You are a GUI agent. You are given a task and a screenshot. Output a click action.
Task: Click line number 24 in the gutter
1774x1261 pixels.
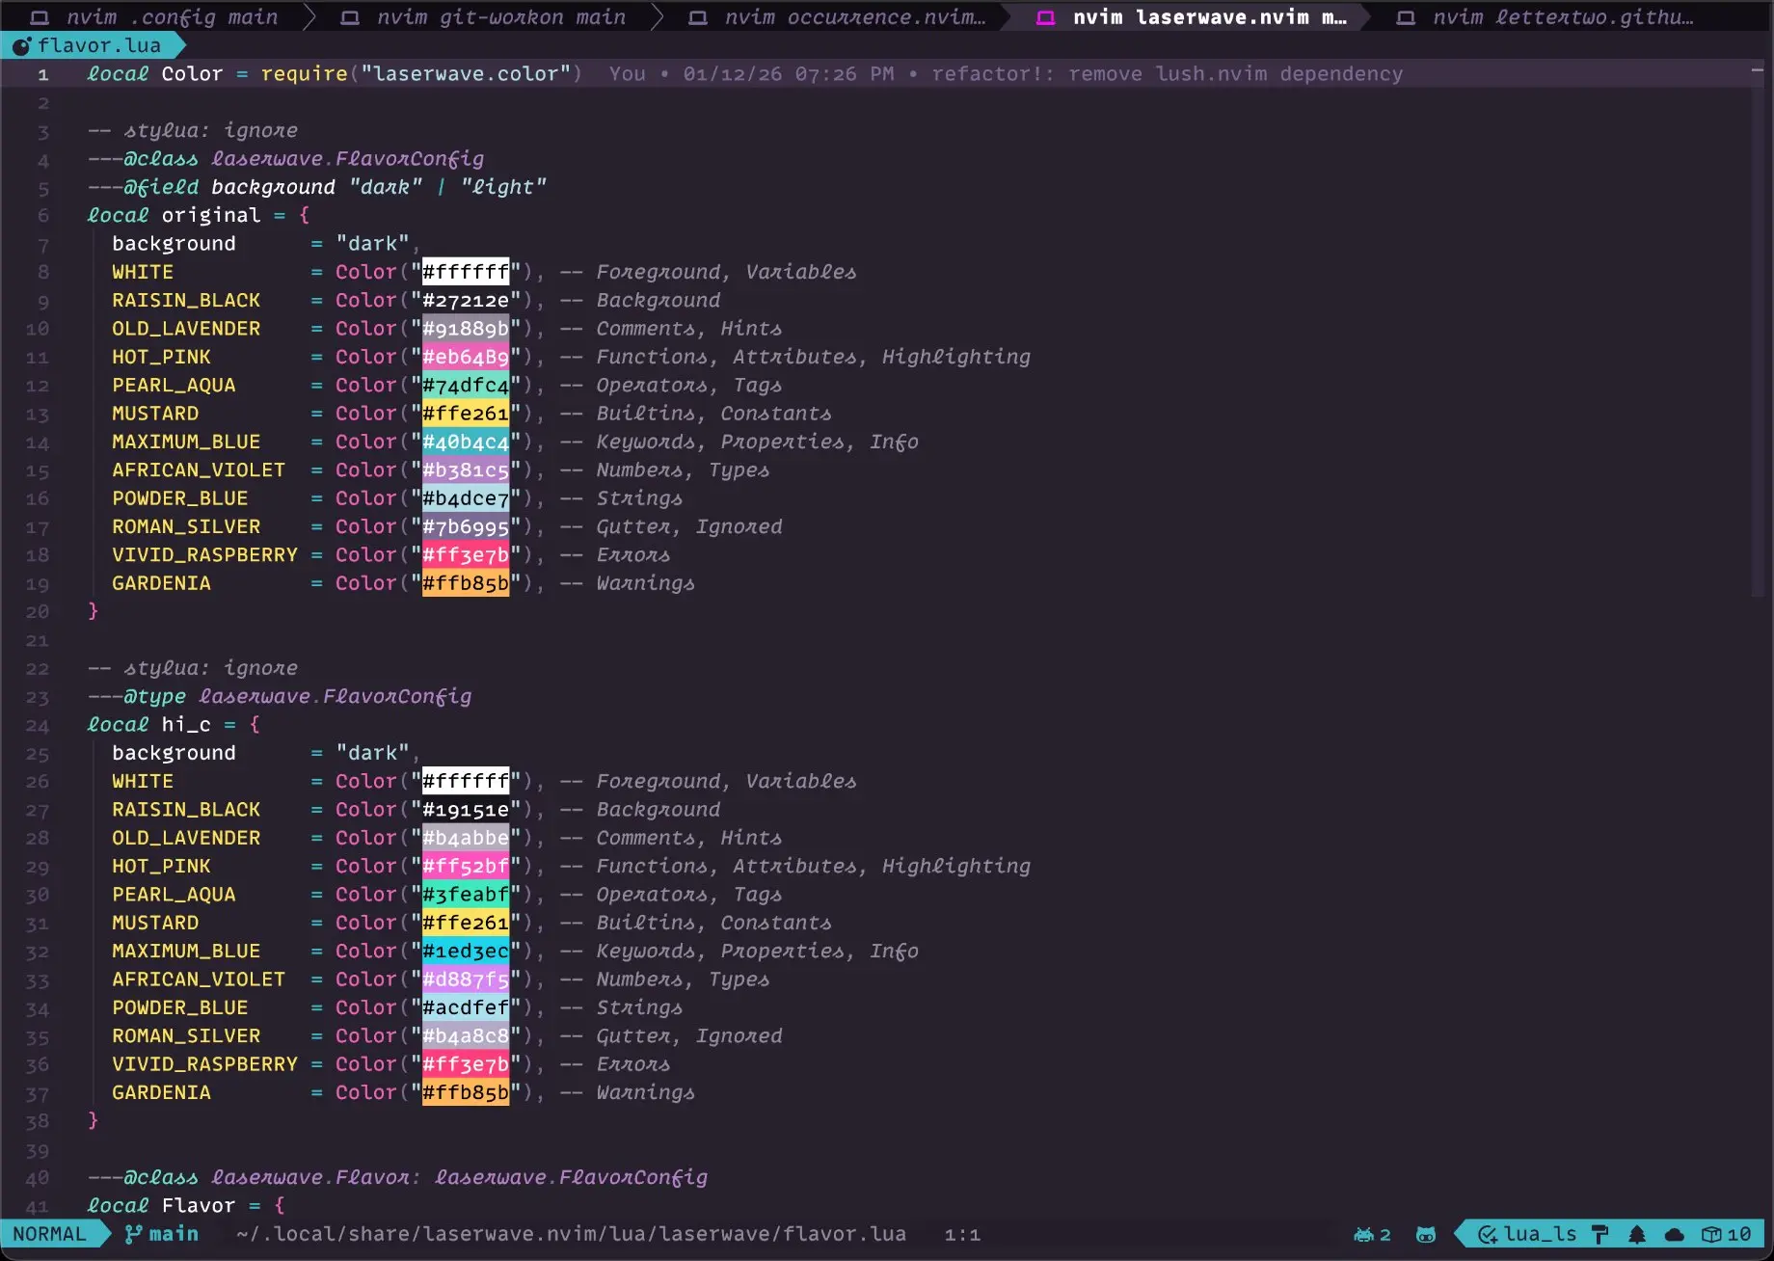[37, 725]
